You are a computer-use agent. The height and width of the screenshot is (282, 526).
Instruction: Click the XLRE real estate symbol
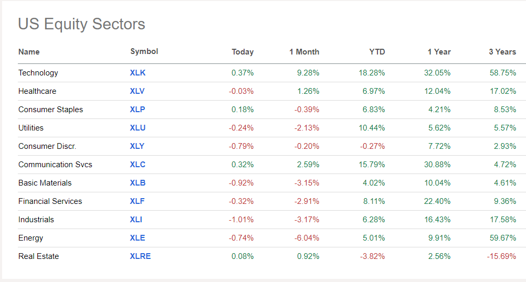140,256
